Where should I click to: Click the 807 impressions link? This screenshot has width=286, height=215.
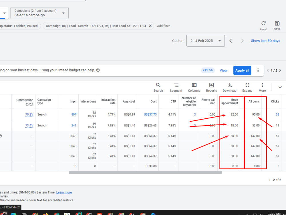[x=74, y=114]
